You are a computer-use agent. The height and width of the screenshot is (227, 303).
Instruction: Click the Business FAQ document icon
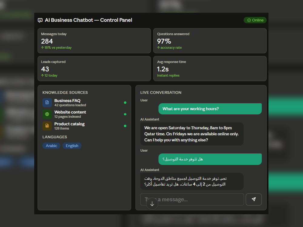pos(47,103)
